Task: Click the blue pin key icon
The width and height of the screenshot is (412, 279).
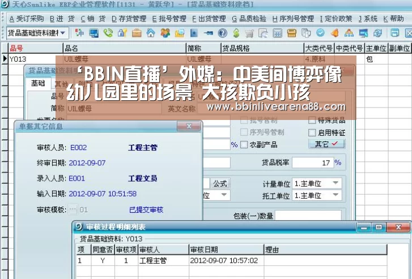Action: [x=208, y=33]
